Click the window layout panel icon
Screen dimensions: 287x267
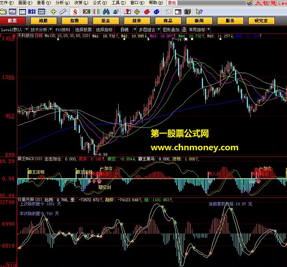[x=178, y=12]
